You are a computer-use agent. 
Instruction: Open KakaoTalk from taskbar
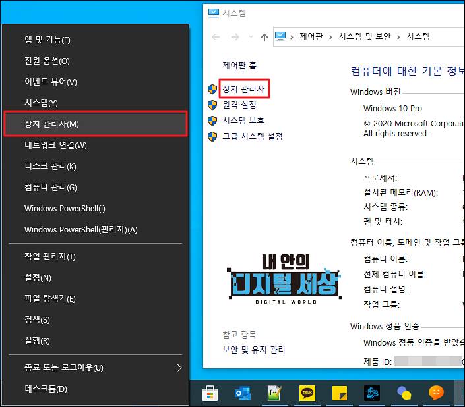(307, 393)
